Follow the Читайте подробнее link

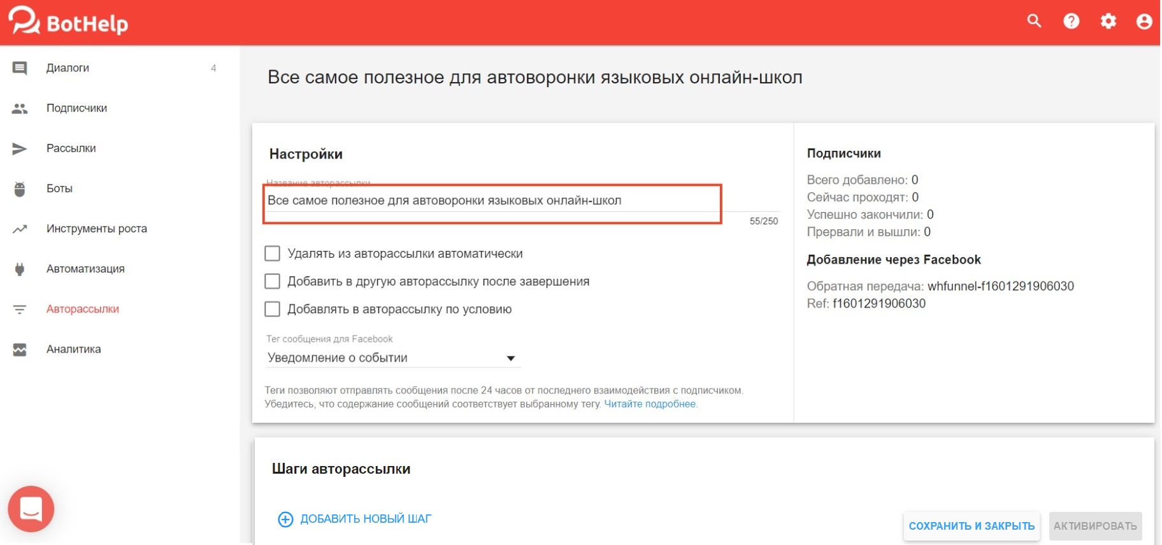tap(650, 404)
